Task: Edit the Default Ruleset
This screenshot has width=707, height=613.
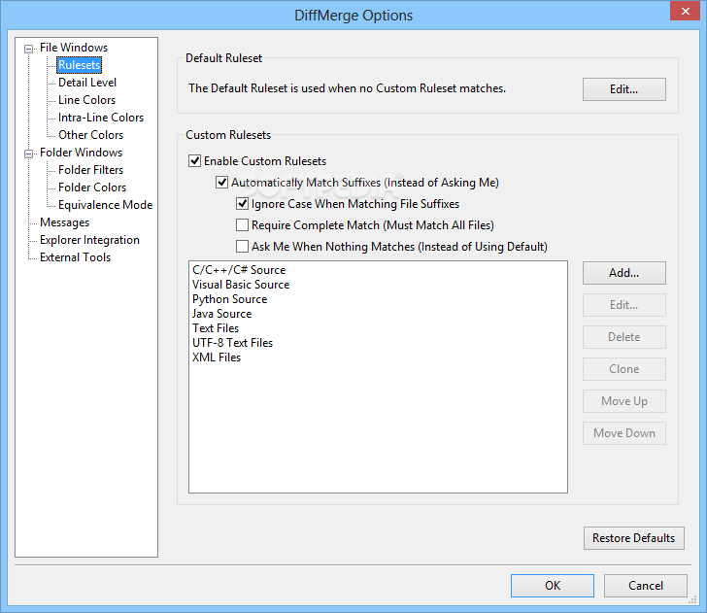Action: tap(624, 89)
